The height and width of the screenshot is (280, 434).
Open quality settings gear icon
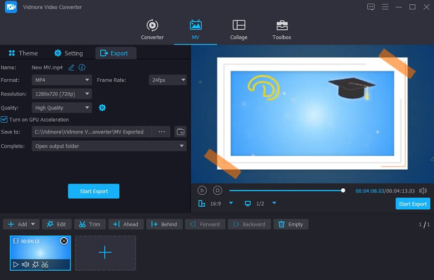pyautogui.click(x=102, y=108)
